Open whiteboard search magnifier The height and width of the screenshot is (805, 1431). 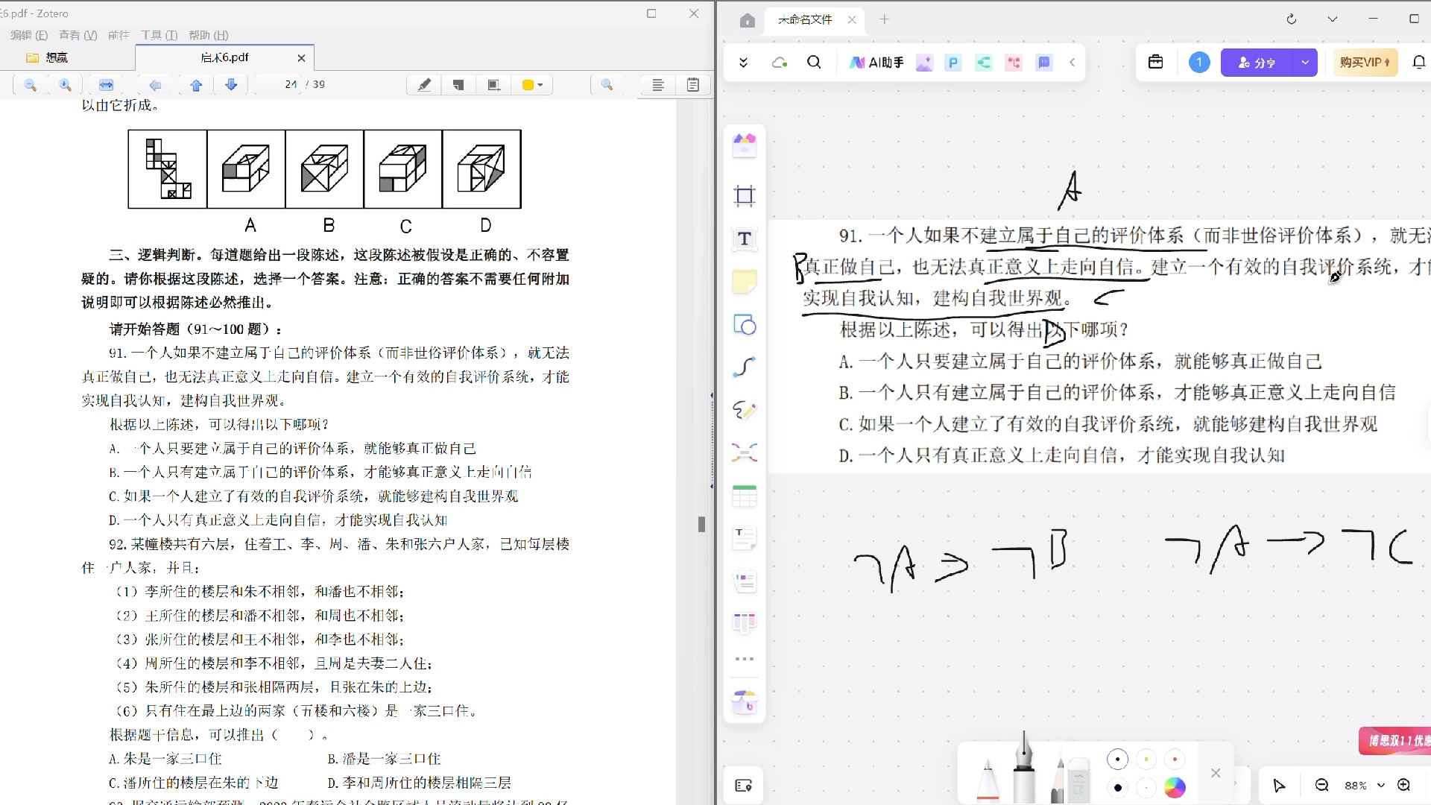815,63
